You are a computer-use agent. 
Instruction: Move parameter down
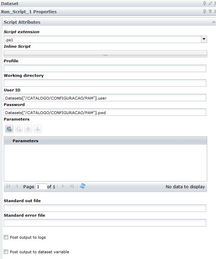click(38, 129)
